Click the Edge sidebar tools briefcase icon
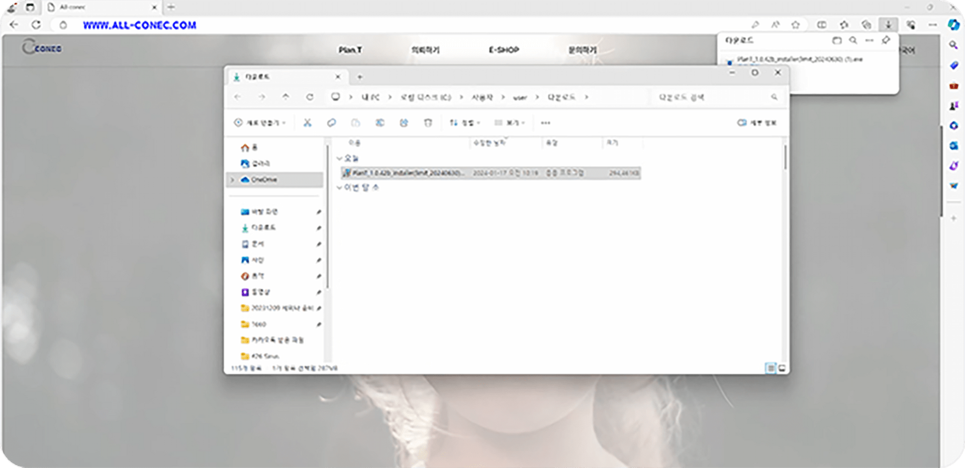 click(x=953, y=85)
